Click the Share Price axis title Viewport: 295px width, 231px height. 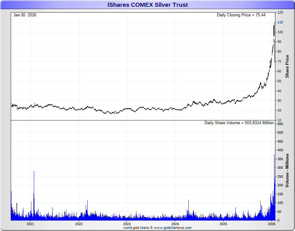(x=287, y=67)
